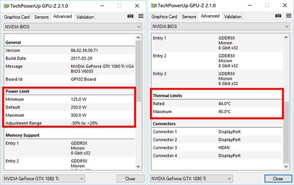Close the right GPU-Z window via X

[x=285, y=5]
